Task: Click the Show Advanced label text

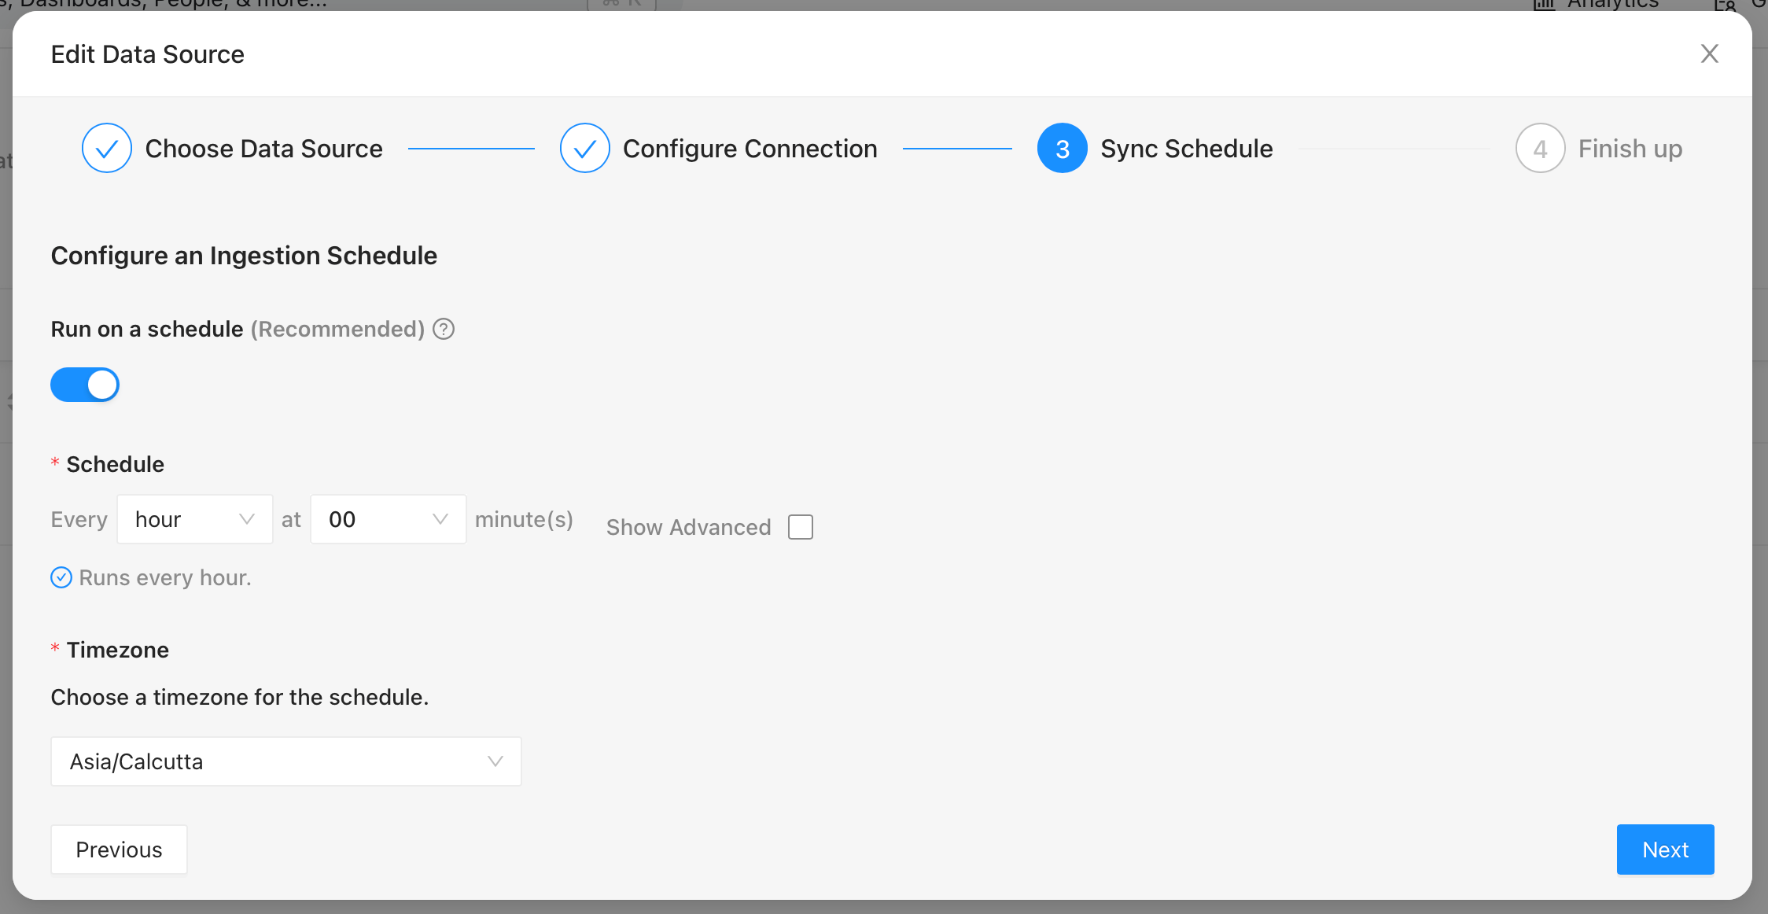Action: [x=688, y=527]
